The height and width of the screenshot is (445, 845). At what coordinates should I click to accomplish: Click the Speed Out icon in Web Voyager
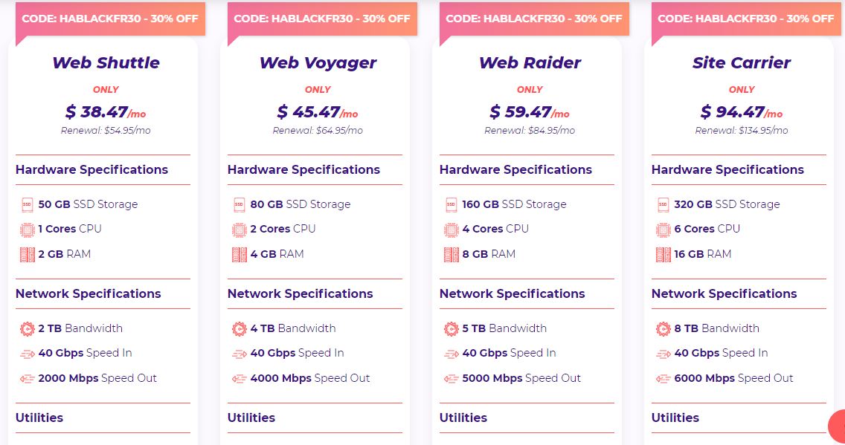pyautogui.click(x=239, y=378)
